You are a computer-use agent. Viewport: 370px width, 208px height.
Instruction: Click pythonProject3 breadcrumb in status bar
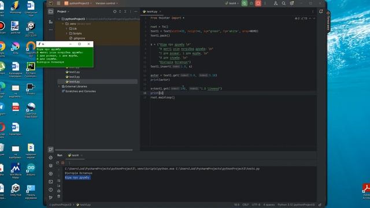point(60,205)
